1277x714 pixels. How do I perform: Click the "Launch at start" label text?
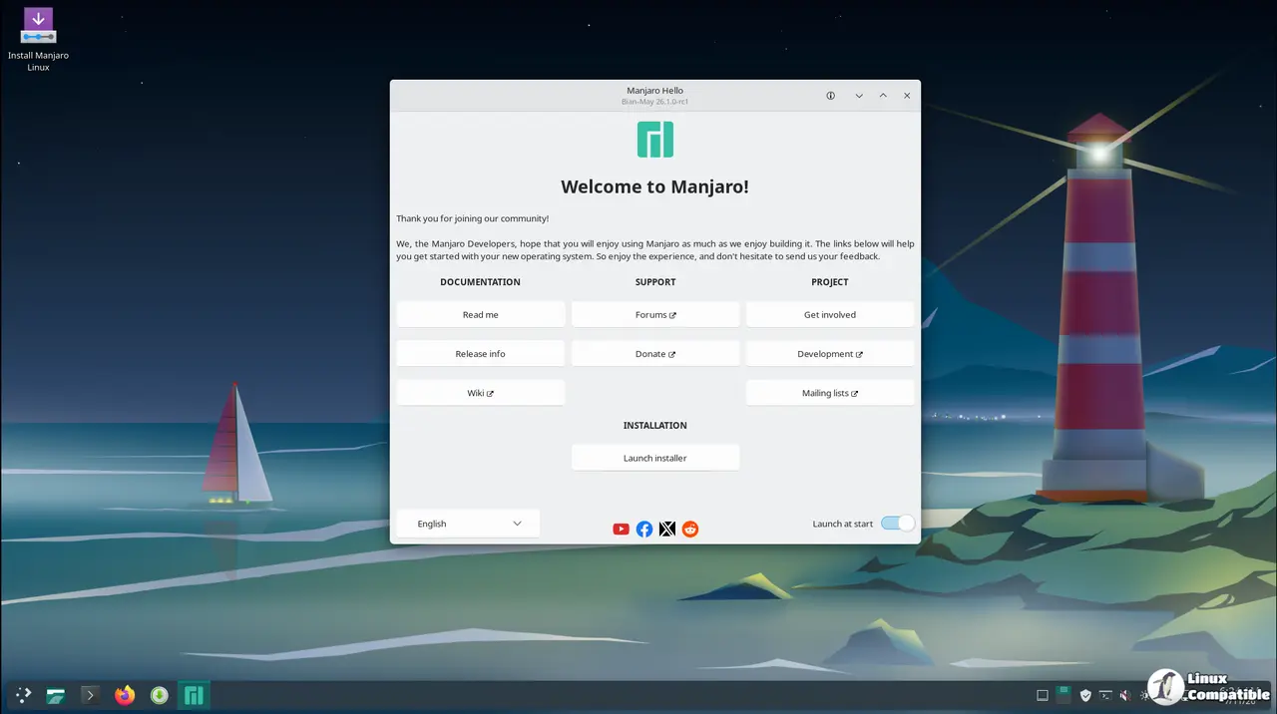coord(843,524)
